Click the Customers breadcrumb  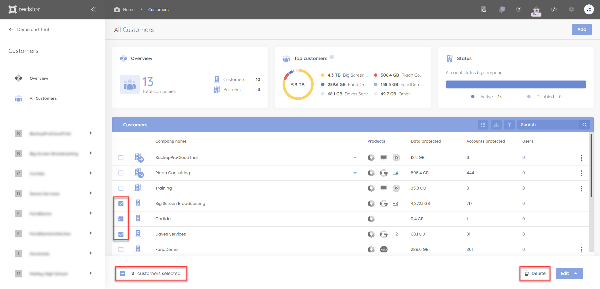[158, 9]
